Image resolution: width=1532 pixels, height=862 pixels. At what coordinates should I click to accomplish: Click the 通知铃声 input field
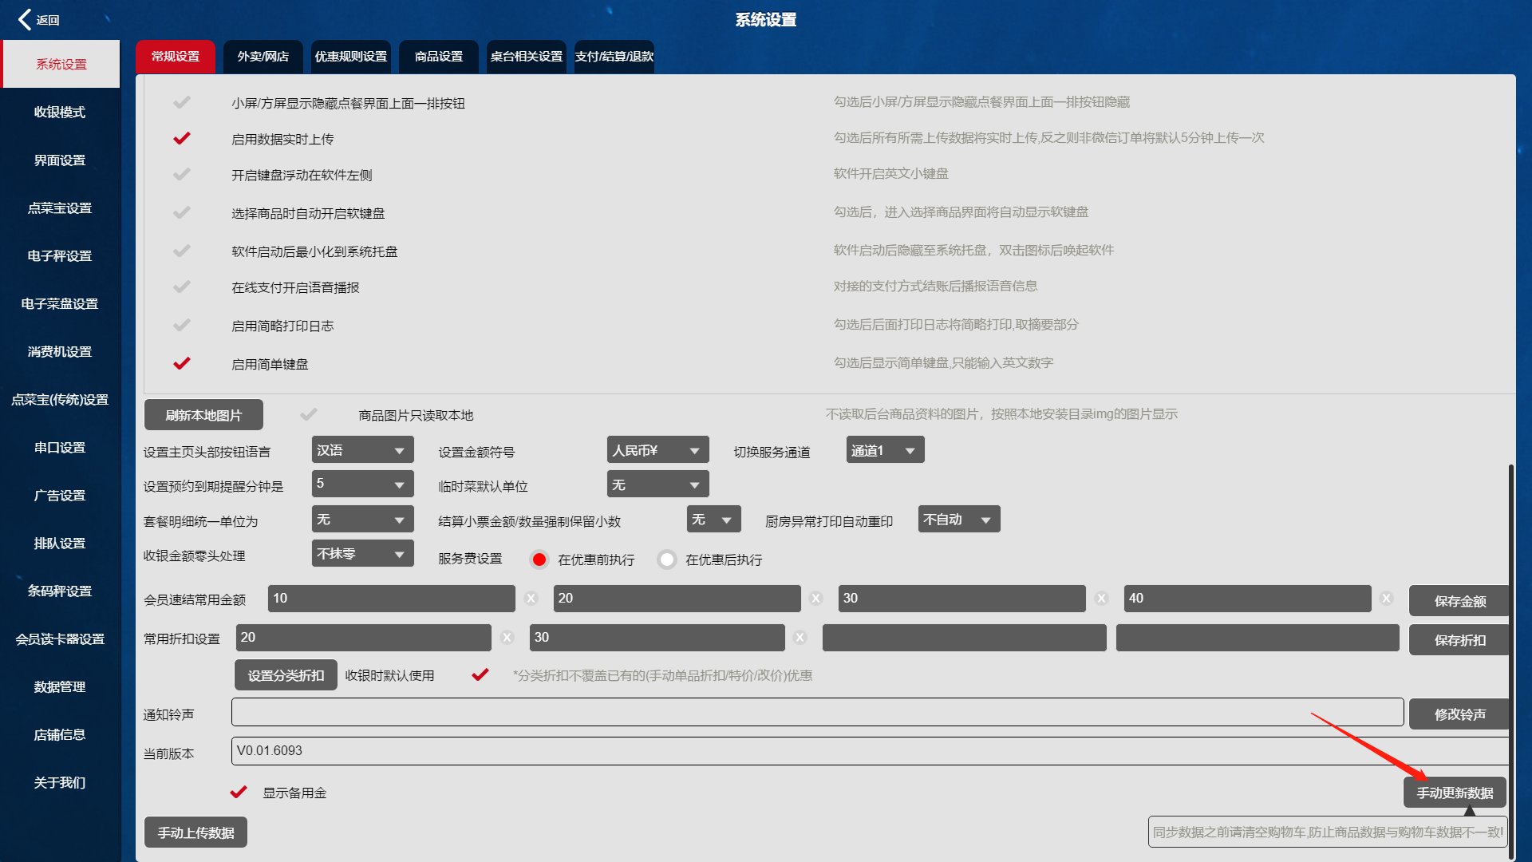click(x=817, y=713)
